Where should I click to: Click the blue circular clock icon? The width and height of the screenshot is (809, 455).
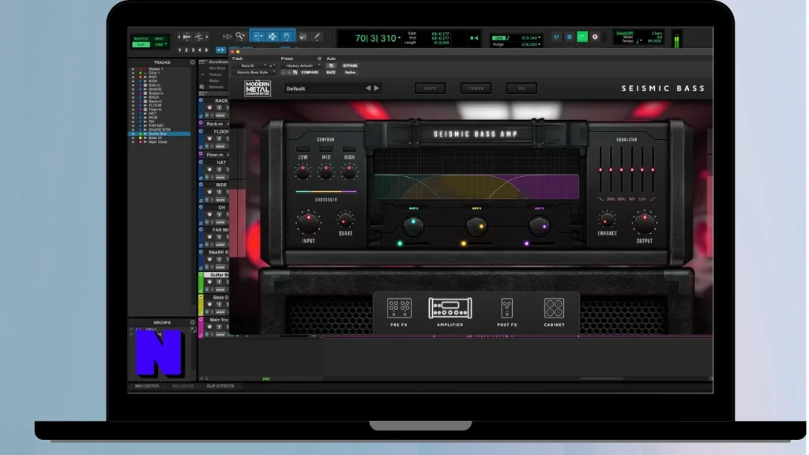point(556,36)
